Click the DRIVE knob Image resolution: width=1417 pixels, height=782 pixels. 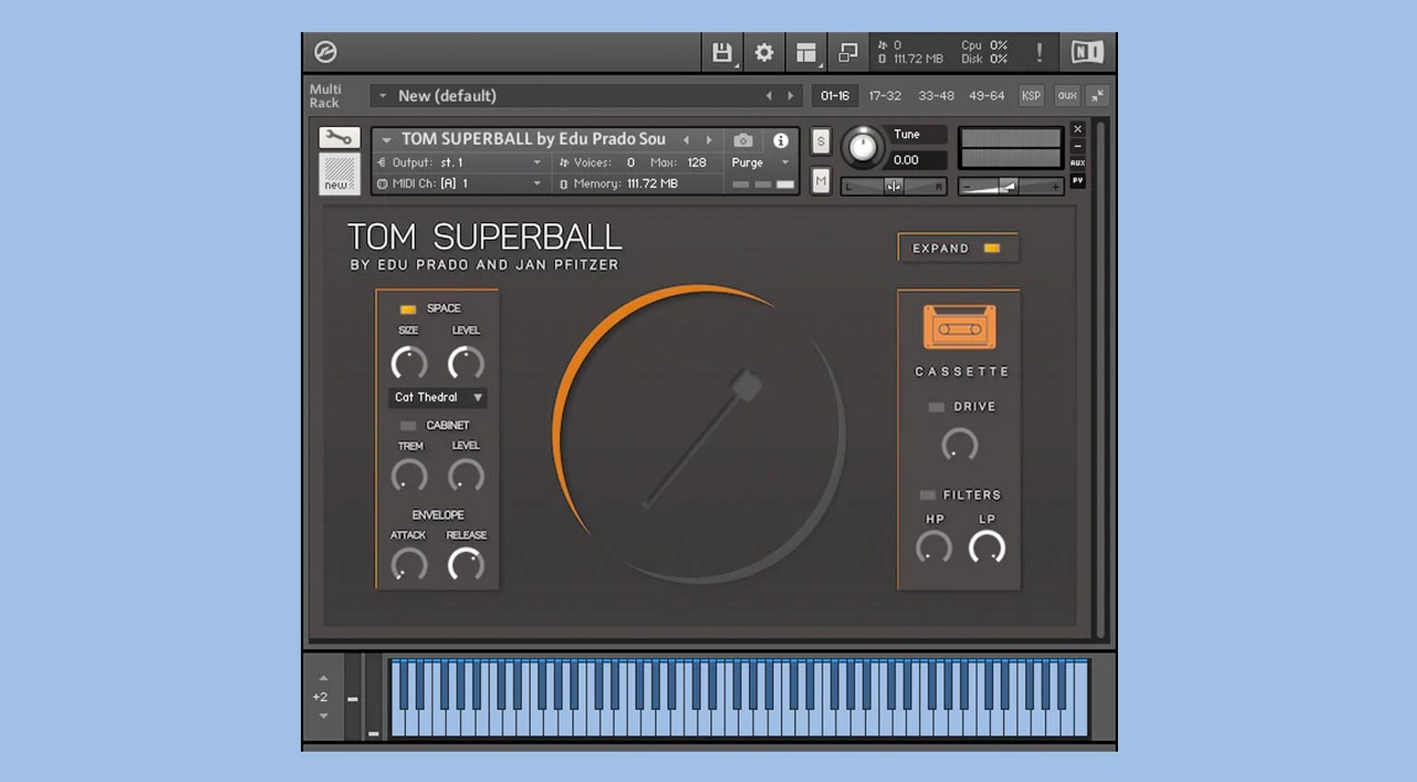point(960,445)
